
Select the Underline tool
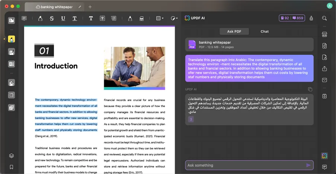coord(63,19)
